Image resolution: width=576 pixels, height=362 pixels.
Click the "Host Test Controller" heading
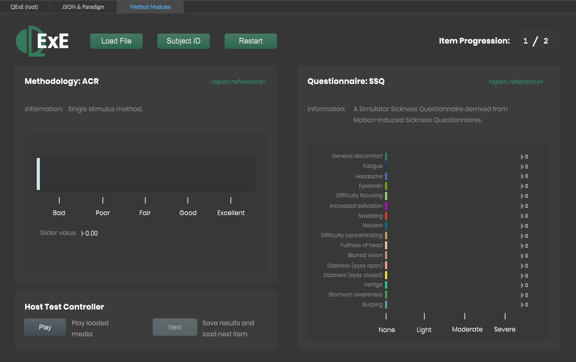click(x=65, y=307)
